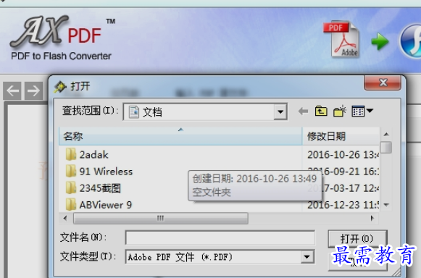Expand the 文件类型 file type dropdown

coord(307,257)
